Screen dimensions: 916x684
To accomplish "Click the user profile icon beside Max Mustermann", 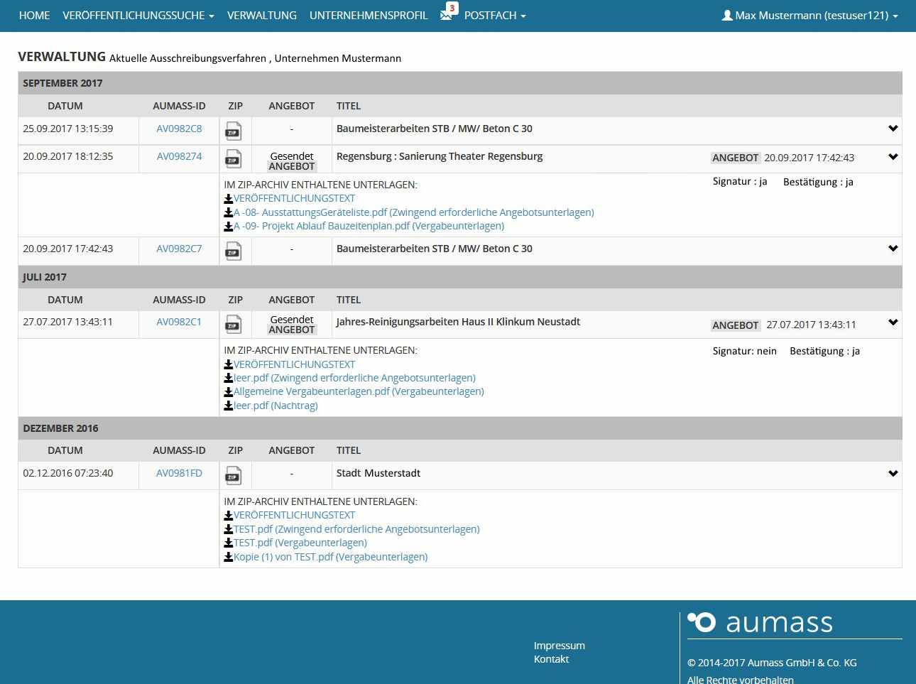I will click(x=727, y=15).
